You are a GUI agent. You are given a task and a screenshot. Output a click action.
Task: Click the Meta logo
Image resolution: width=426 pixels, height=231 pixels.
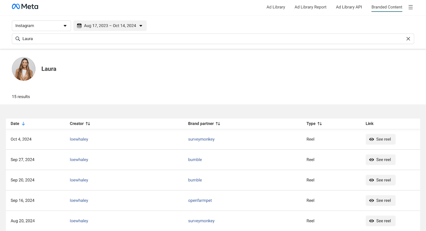coord(25,7)
